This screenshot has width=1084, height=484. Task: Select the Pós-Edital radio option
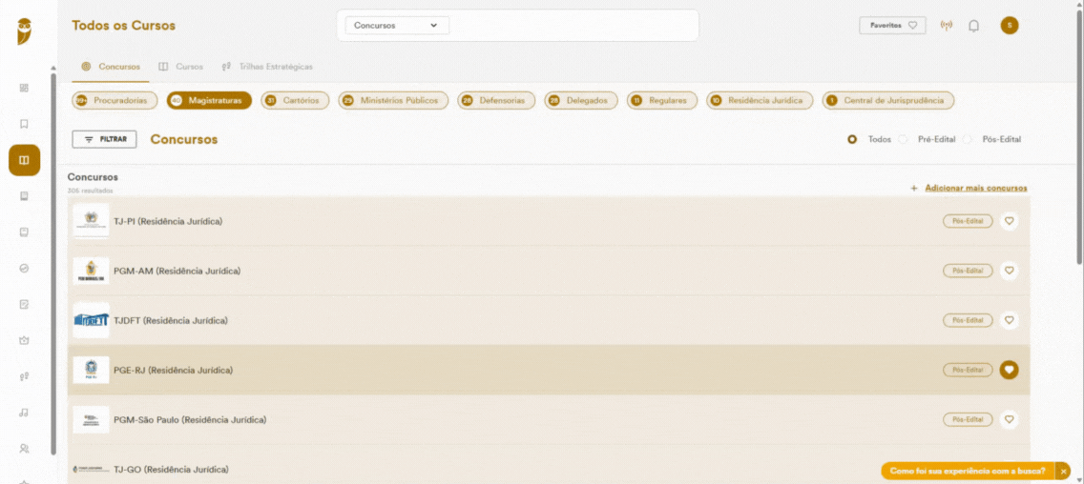967,139
